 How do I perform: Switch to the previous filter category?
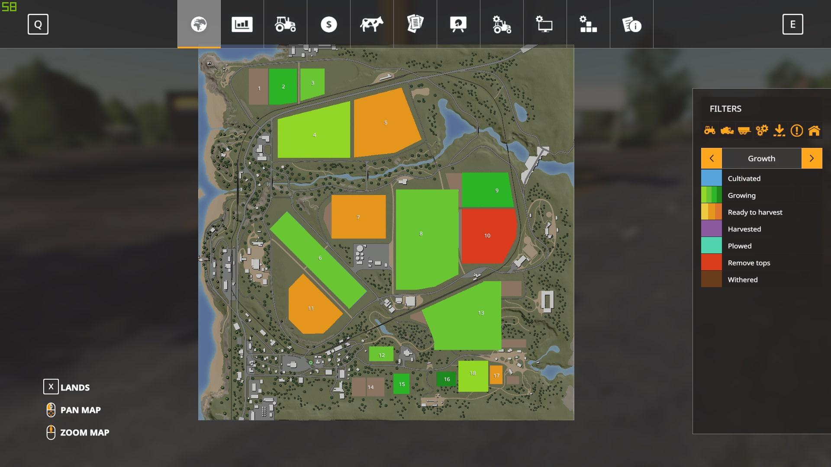coord(712,158)
